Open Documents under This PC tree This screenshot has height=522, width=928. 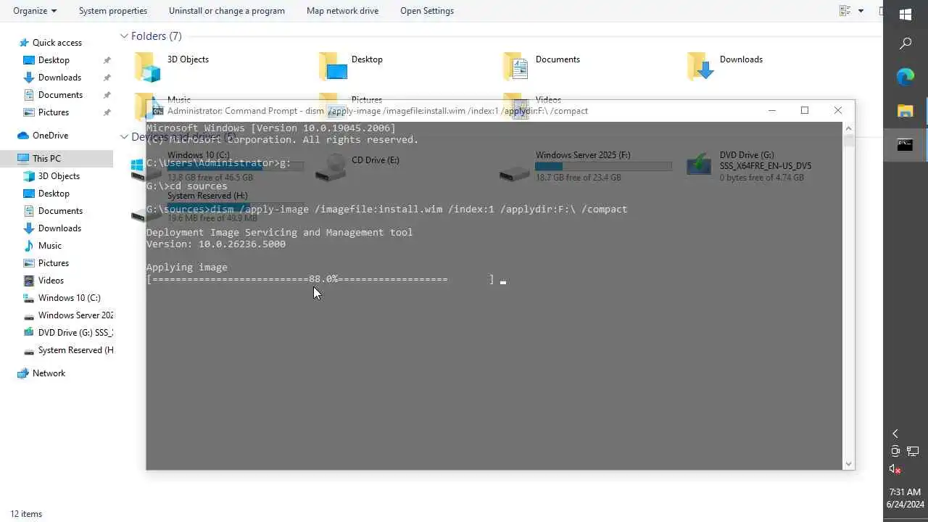coord(60,211)
